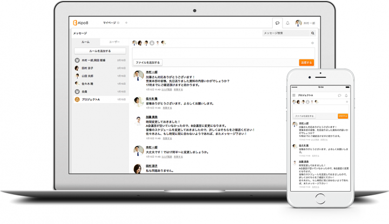Viewport: 389px width, 224px height.
Task: Click the add tab plus icon beside マイページ
Action: pos(126,23)
